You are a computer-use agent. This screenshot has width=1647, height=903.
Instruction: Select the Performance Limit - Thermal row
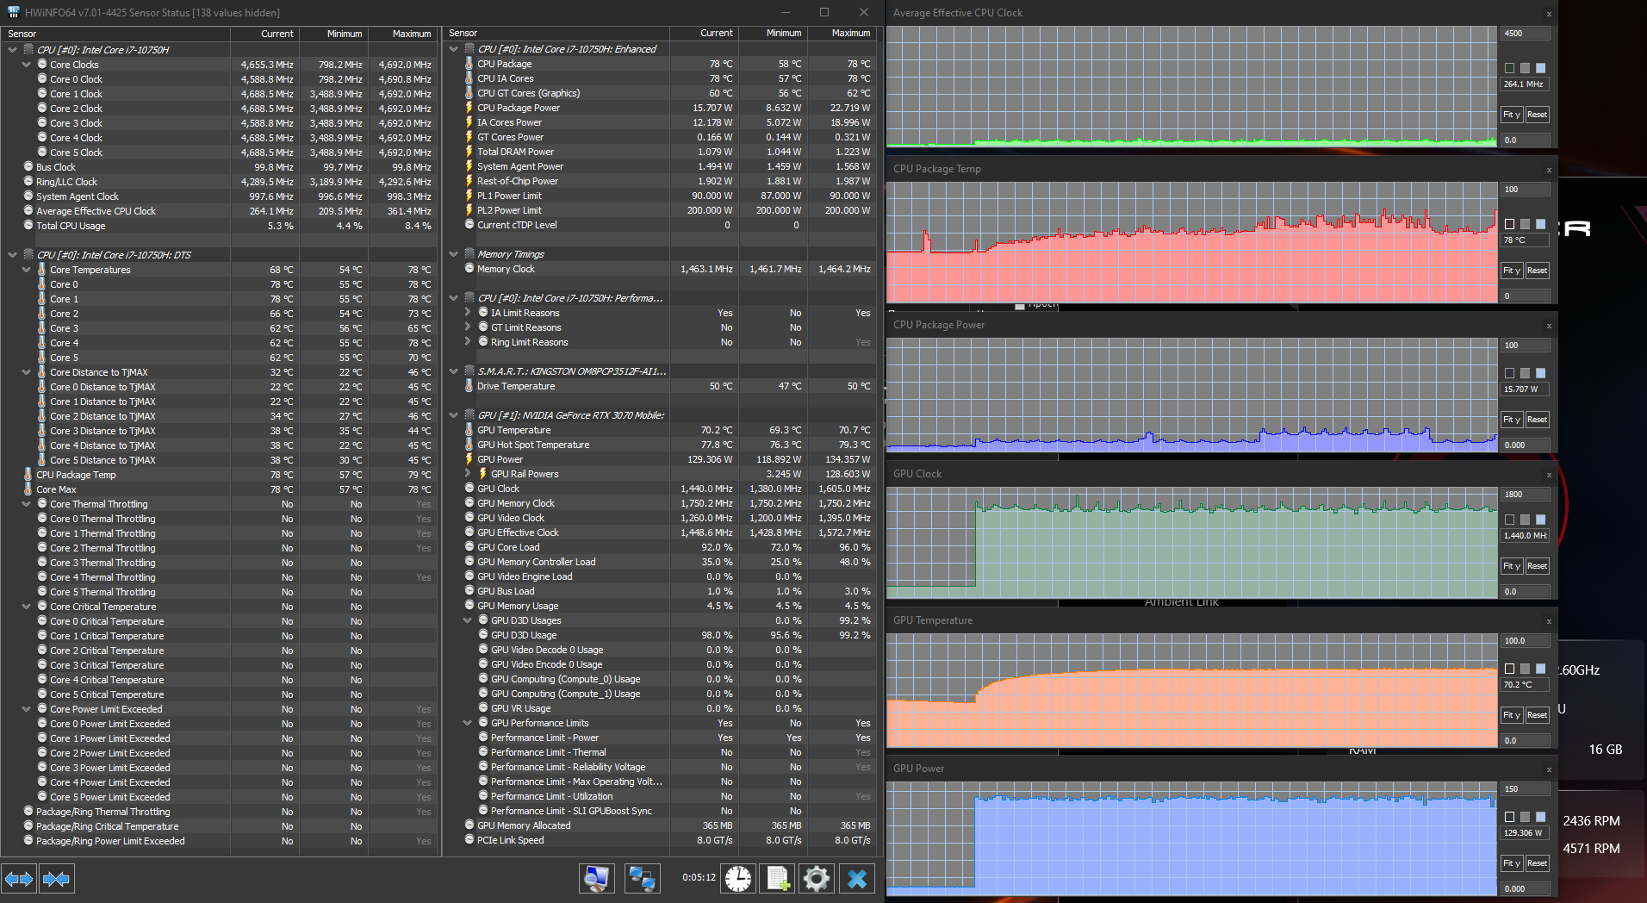(x=661, y=752)
